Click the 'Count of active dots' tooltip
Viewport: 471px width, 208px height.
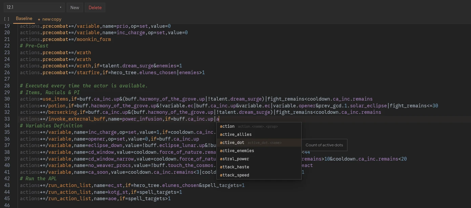(x=324, y=145)
